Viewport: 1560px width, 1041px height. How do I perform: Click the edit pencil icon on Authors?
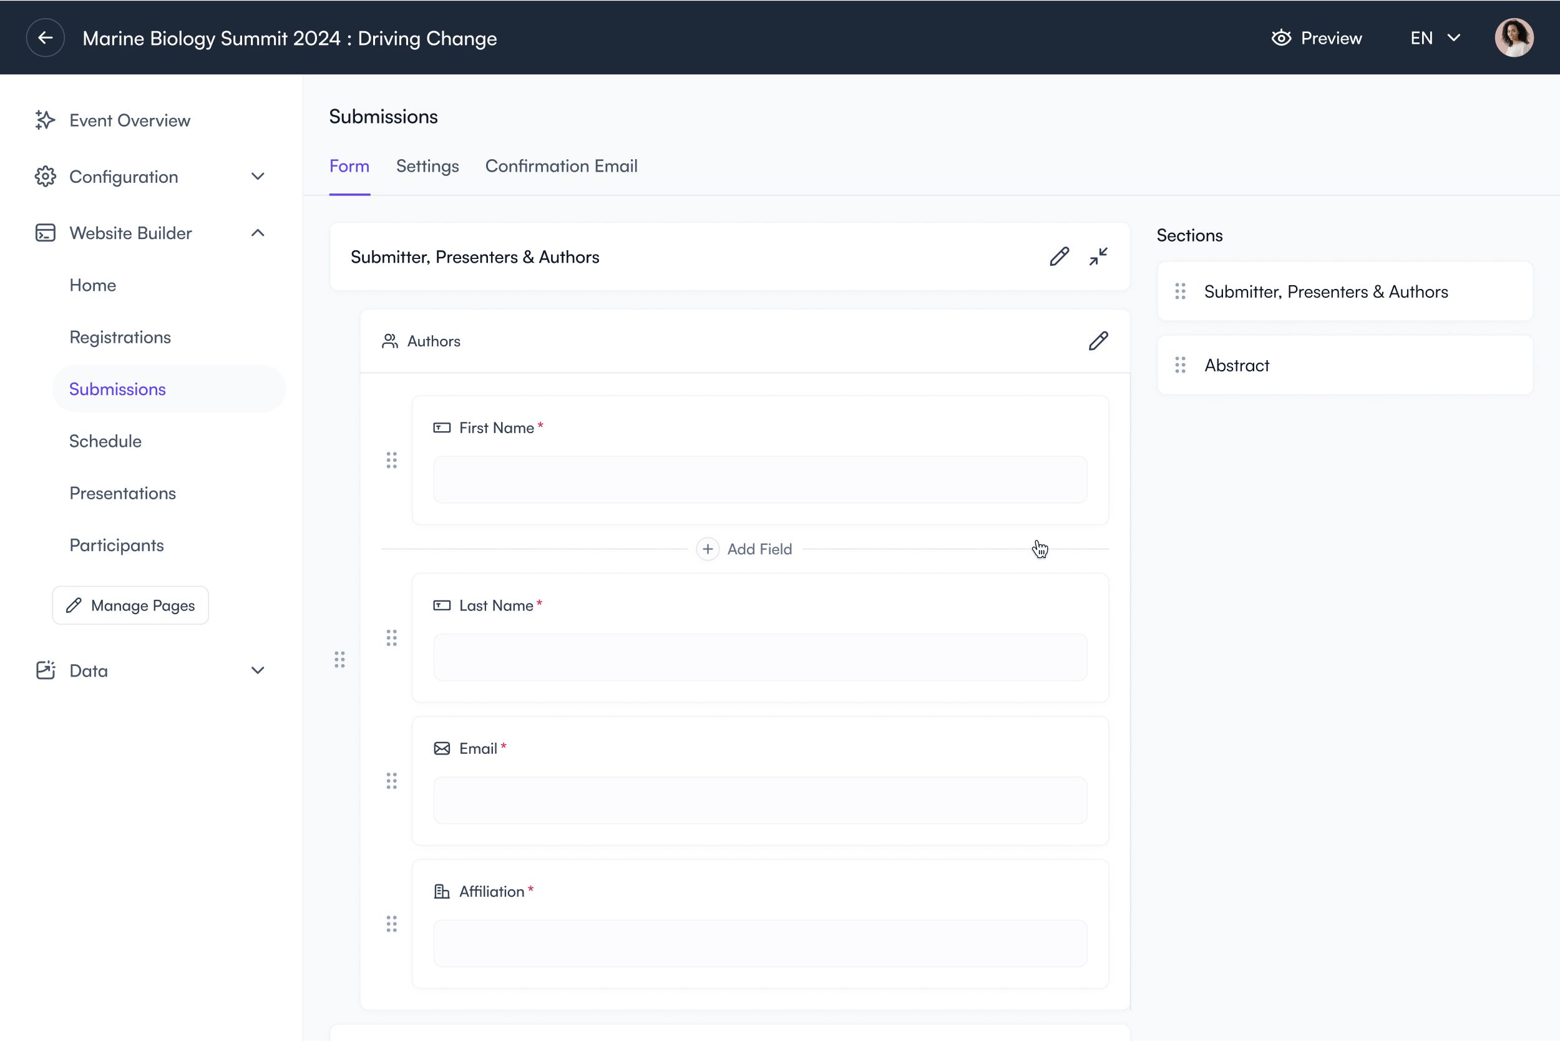coord(1098,340)
